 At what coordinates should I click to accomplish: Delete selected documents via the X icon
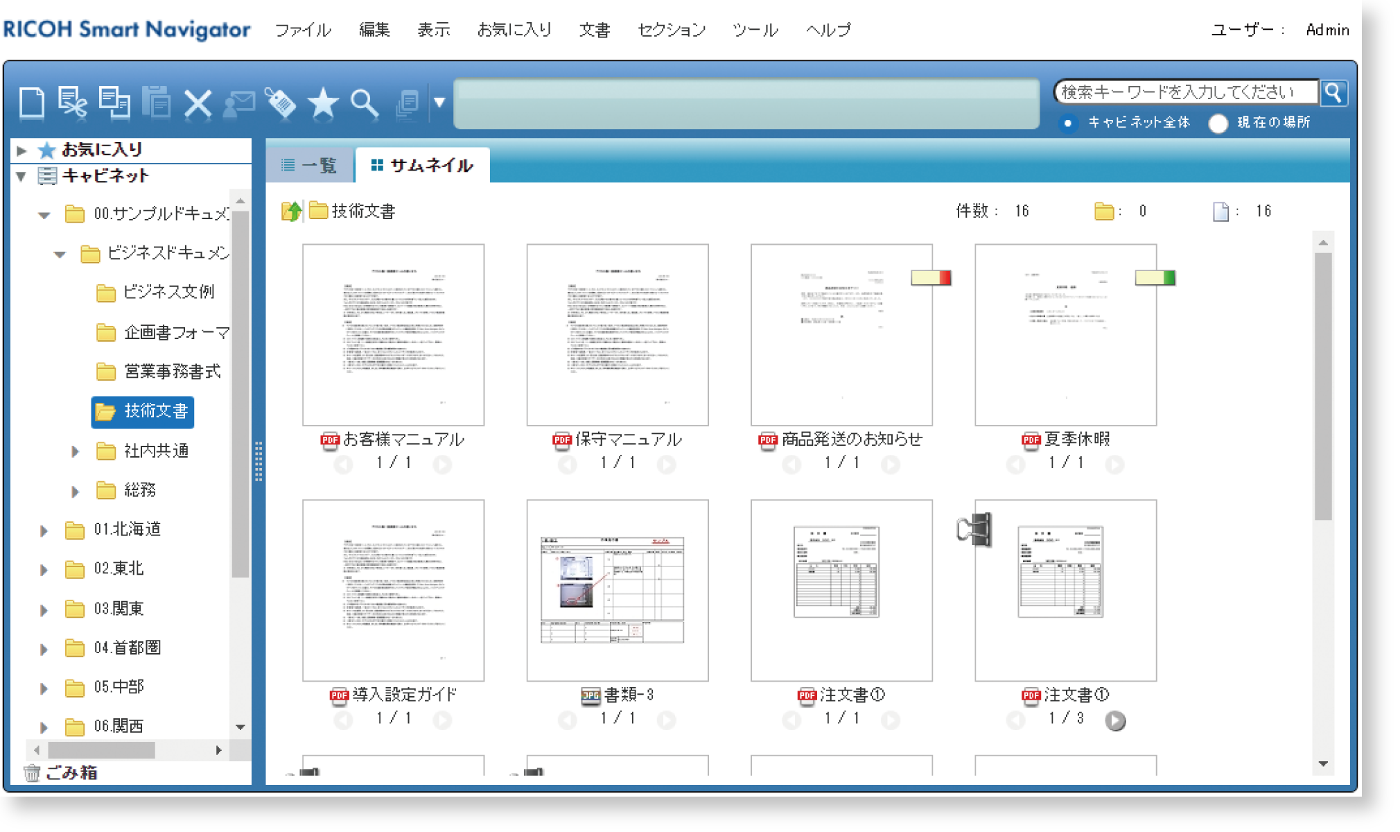pyautogui.click(x=198, y=104)
